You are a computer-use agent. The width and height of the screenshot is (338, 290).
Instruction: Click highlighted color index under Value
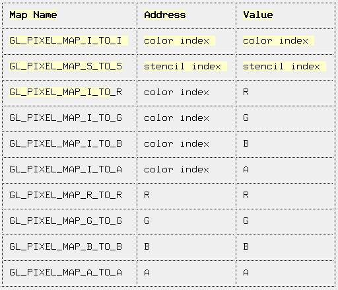[275, 41]
